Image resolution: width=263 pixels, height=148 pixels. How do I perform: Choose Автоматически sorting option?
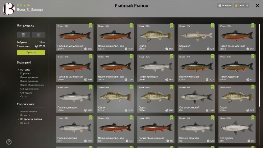29,111
